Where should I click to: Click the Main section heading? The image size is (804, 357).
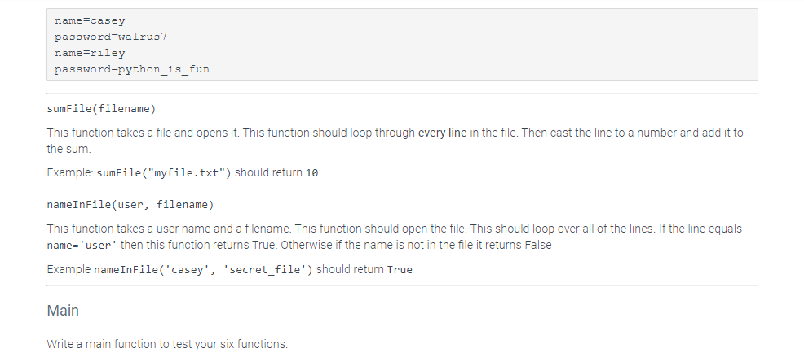pos(63,311)
